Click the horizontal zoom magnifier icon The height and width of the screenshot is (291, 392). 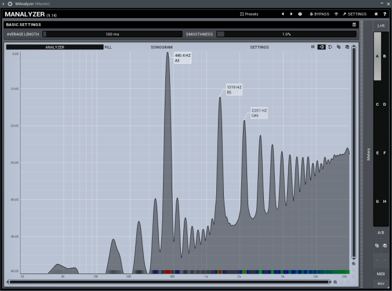coord(335,282)
